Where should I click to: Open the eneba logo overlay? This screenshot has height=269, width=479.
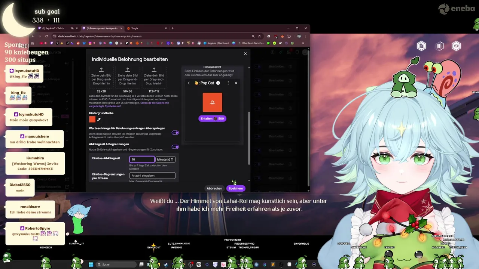[457, 9]
